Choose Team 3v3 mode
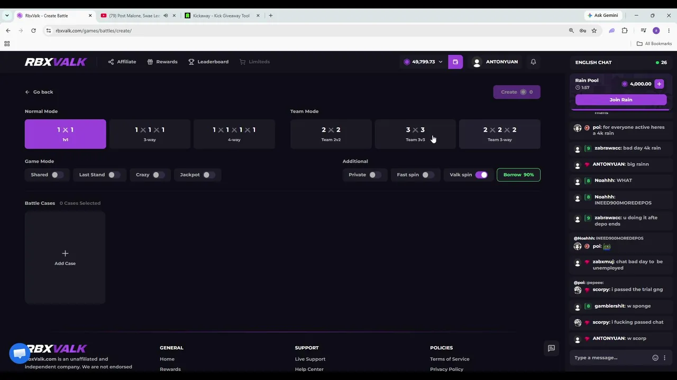The height and width of the screenshot is (380, 677). [x=415, y=134]
